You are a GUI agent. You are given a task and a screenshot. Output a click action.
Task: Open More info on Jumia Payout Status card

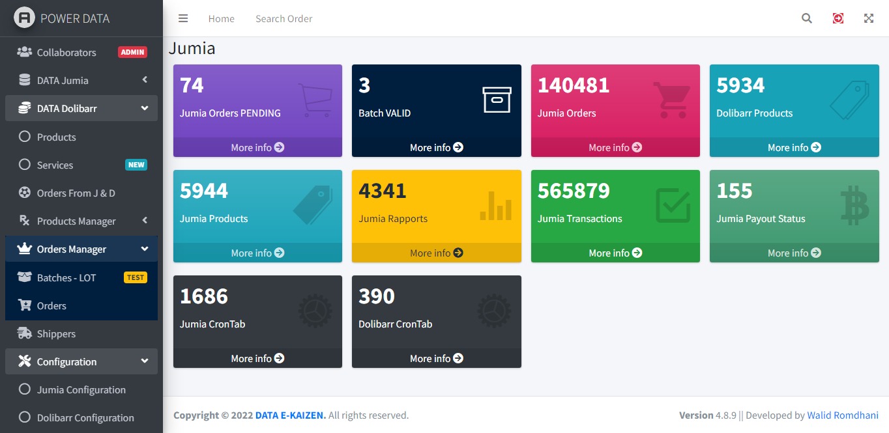(x=794, y=253)
